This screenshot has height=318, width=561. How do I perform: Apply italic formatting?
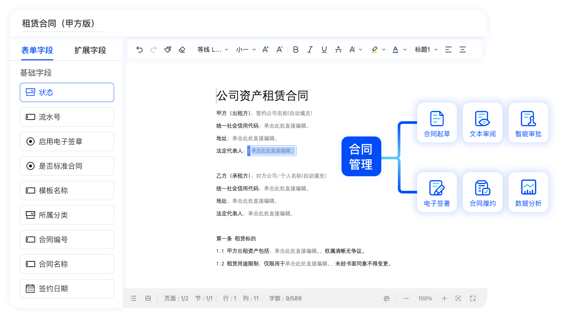pos(310,50)
